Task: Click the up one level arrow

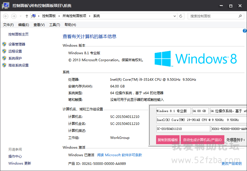Action: coord(27,16)
